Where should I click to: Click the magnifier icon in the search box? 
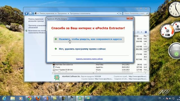(147, 13)
